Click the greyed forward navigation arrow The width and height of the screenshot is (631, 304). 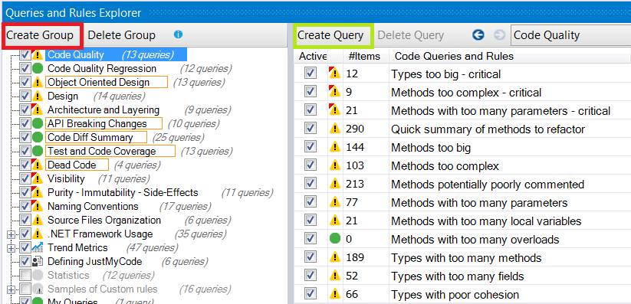tap(499, 35)
